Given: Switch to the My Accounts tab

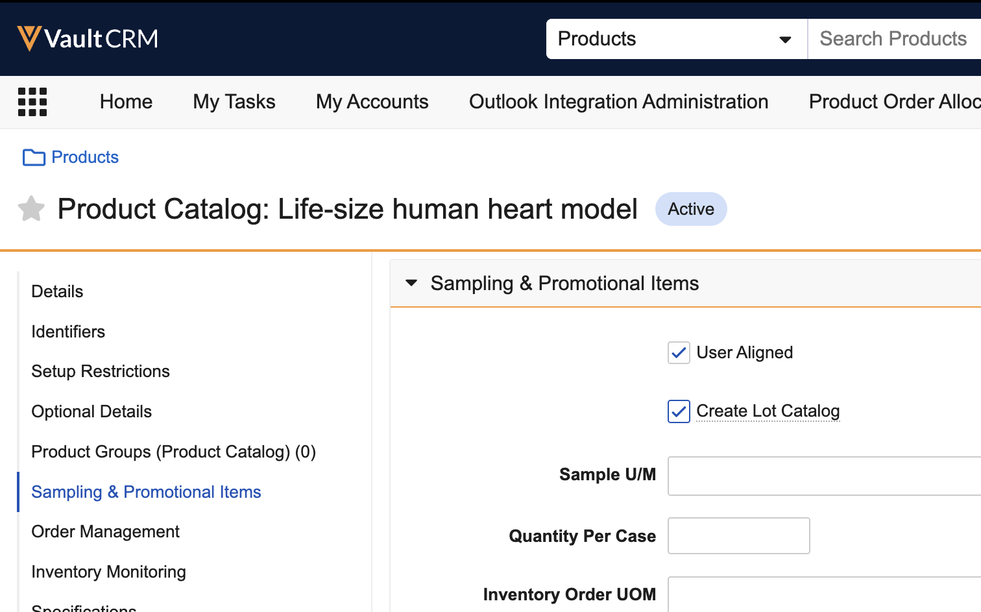Looking at the screenshot, I should (372, 102).
